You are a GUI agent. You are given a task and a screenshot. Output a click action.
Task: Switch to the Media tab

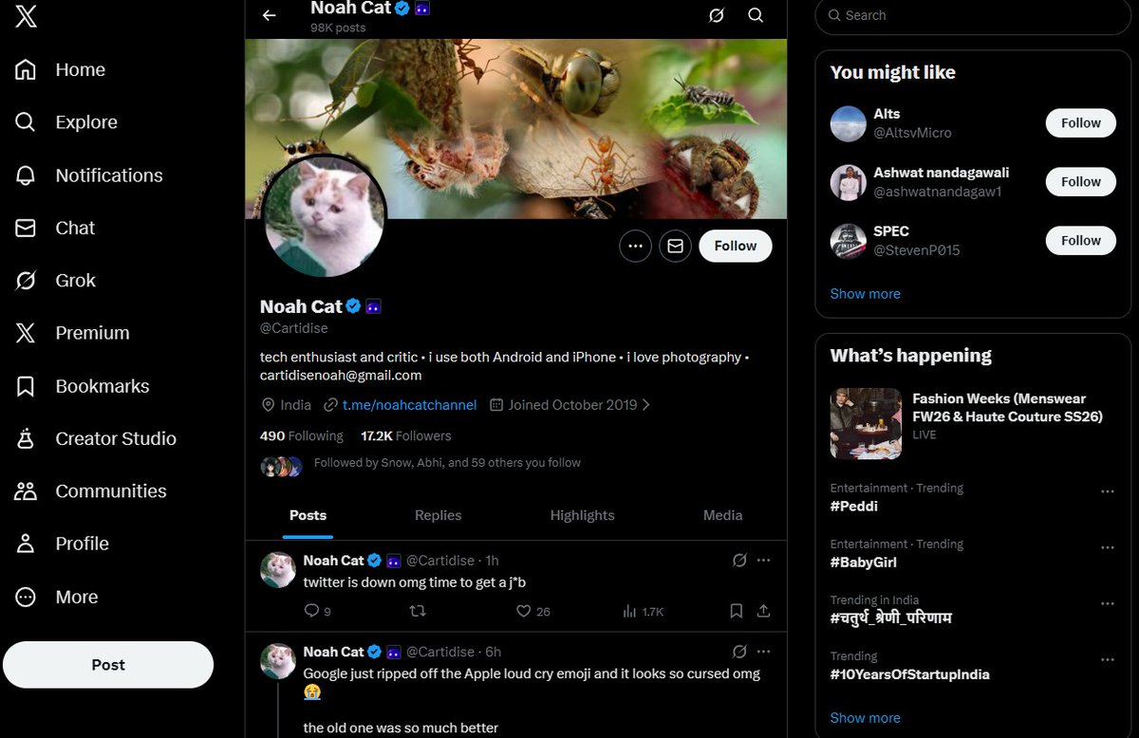722,515
